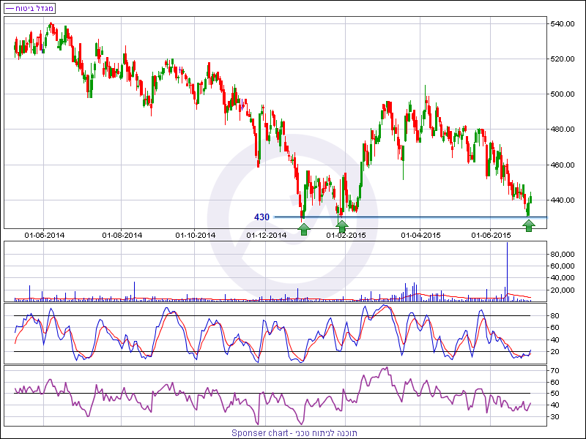The width and height of the screenshot is (586, 439).
Task: Click the circular watermark logo in chart center
Action: [x=292, y=219]
